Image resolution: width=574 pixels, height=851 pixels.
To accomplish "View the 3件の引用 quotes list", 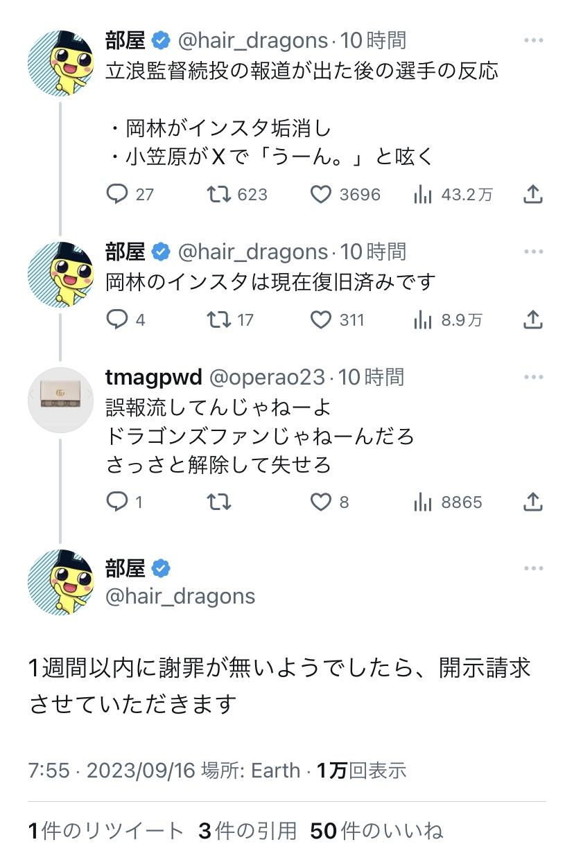I will click(247, 830).
